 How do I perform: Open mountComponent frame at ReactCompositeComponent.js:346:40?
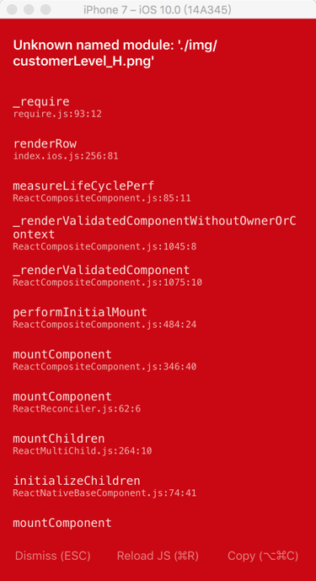[x=158, y=360]
